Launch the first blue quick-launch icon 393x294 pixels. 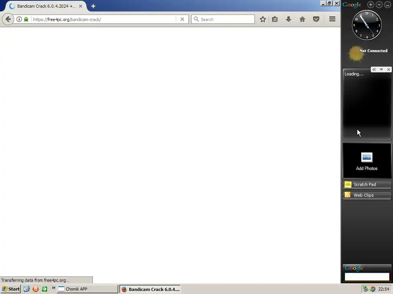[x=26, y=289]
